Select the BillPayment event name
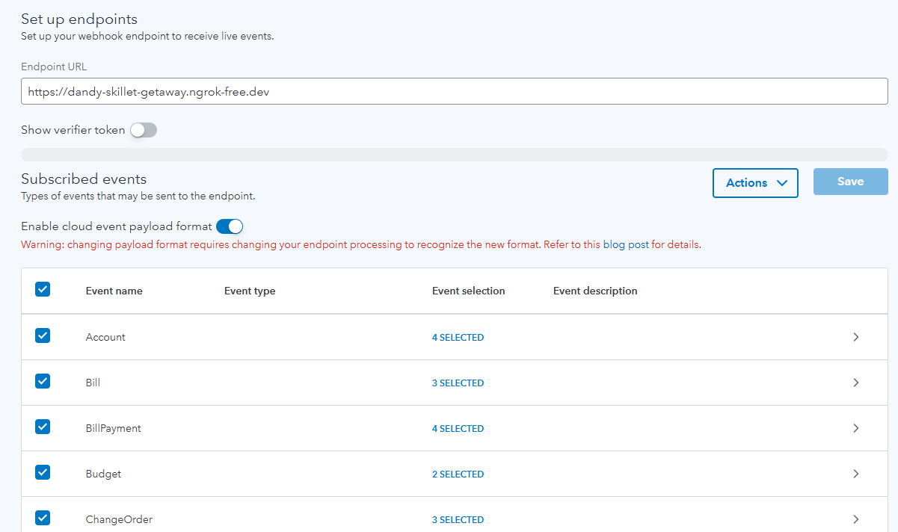898x532 pixels. (x=114, y=428)
